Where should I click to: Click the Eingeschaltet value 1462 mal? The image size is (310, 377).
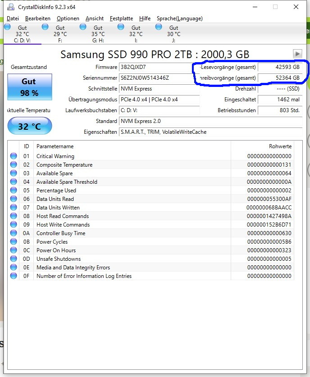pyautogui.click(x=280, y=100)
